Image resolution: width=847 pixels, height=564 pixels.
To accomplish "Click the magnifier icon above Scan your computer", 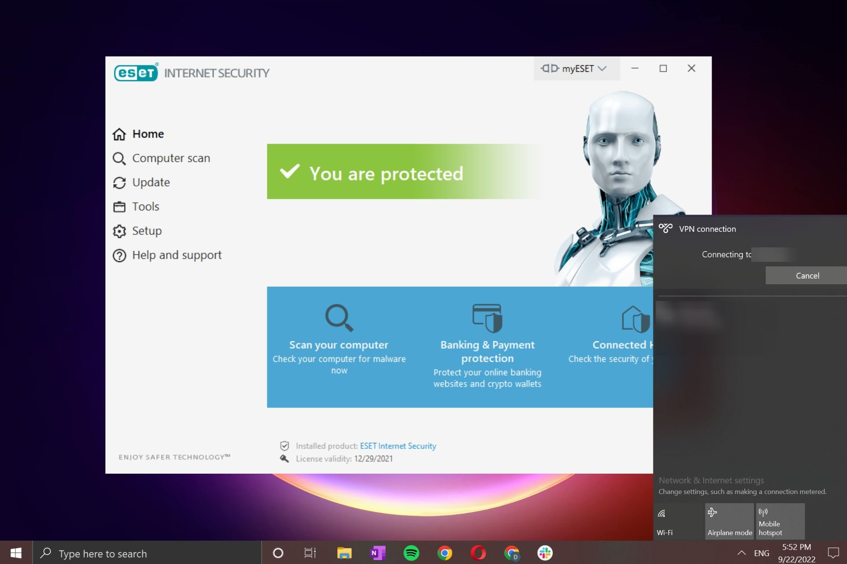I will tap(339, 317).
